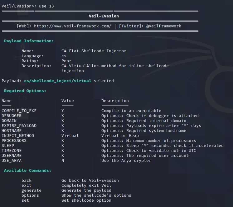Click the HOSTNAME option name
The height and width of the screenshot is (207, 233).
pyautogui.click(x=12, y=131)
